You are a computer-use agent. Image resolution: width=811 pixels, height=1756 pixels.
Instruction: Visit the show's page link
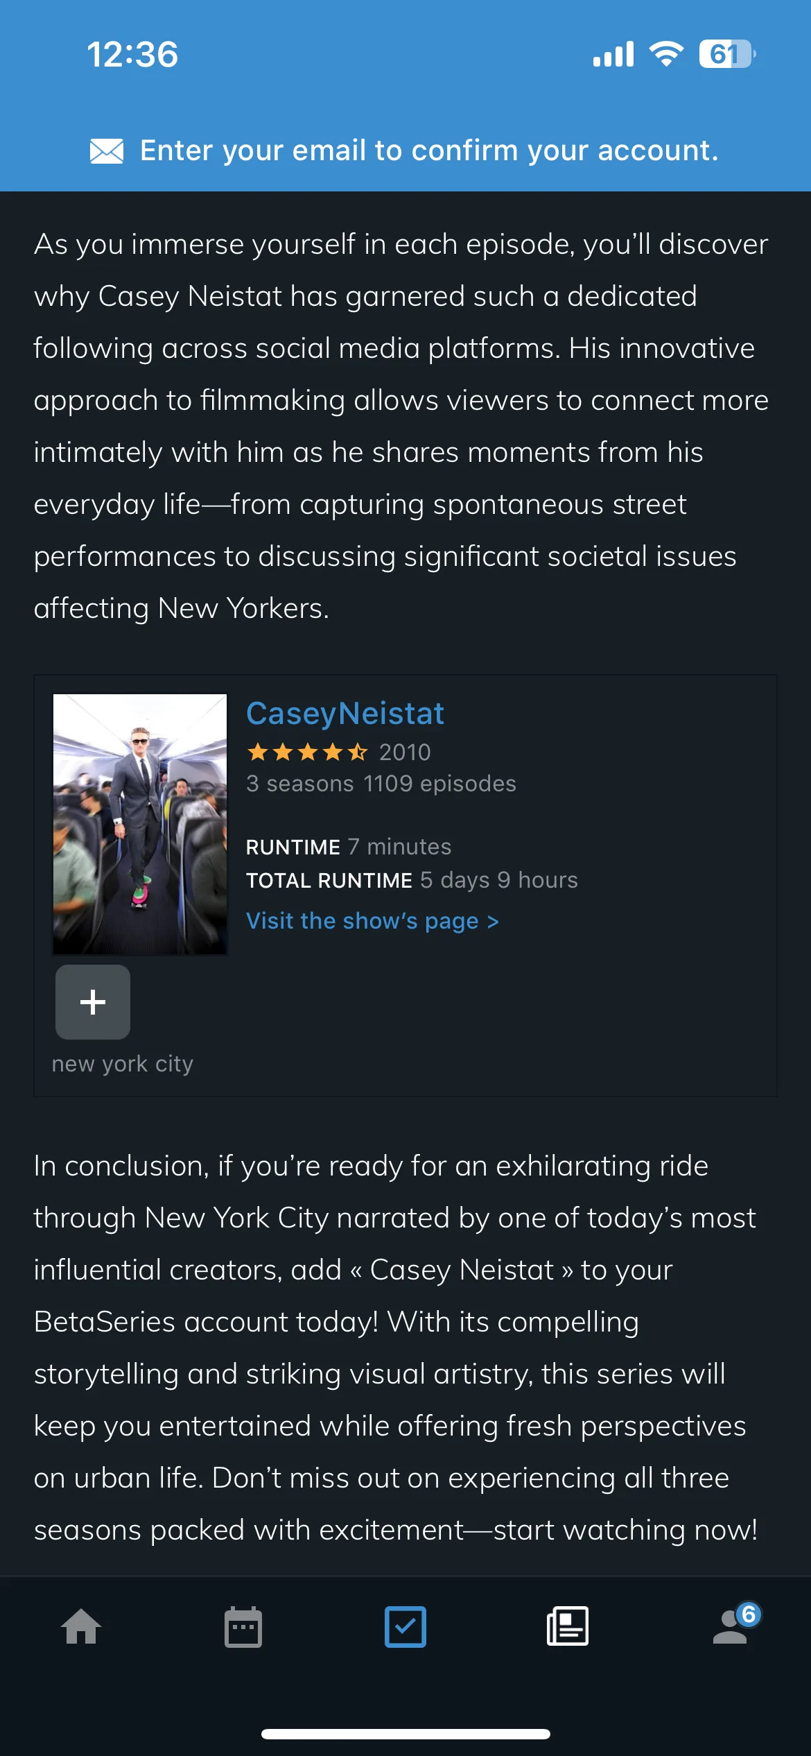point(373,921)
